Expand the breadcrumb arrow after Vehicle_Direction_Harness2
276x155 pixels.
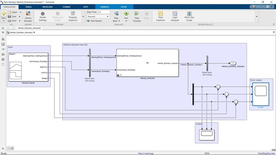tap(34, 32)
